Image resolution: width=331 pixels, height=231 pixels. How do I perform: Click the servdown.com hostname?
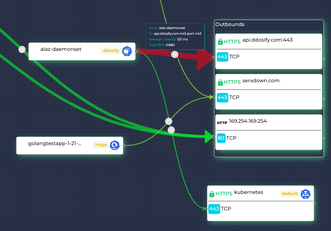pyautogui.click(x=261, y=81)
